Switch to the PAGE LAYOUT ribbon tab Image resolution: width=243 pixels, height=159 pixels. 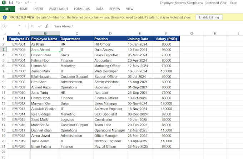tap(59, 9)
